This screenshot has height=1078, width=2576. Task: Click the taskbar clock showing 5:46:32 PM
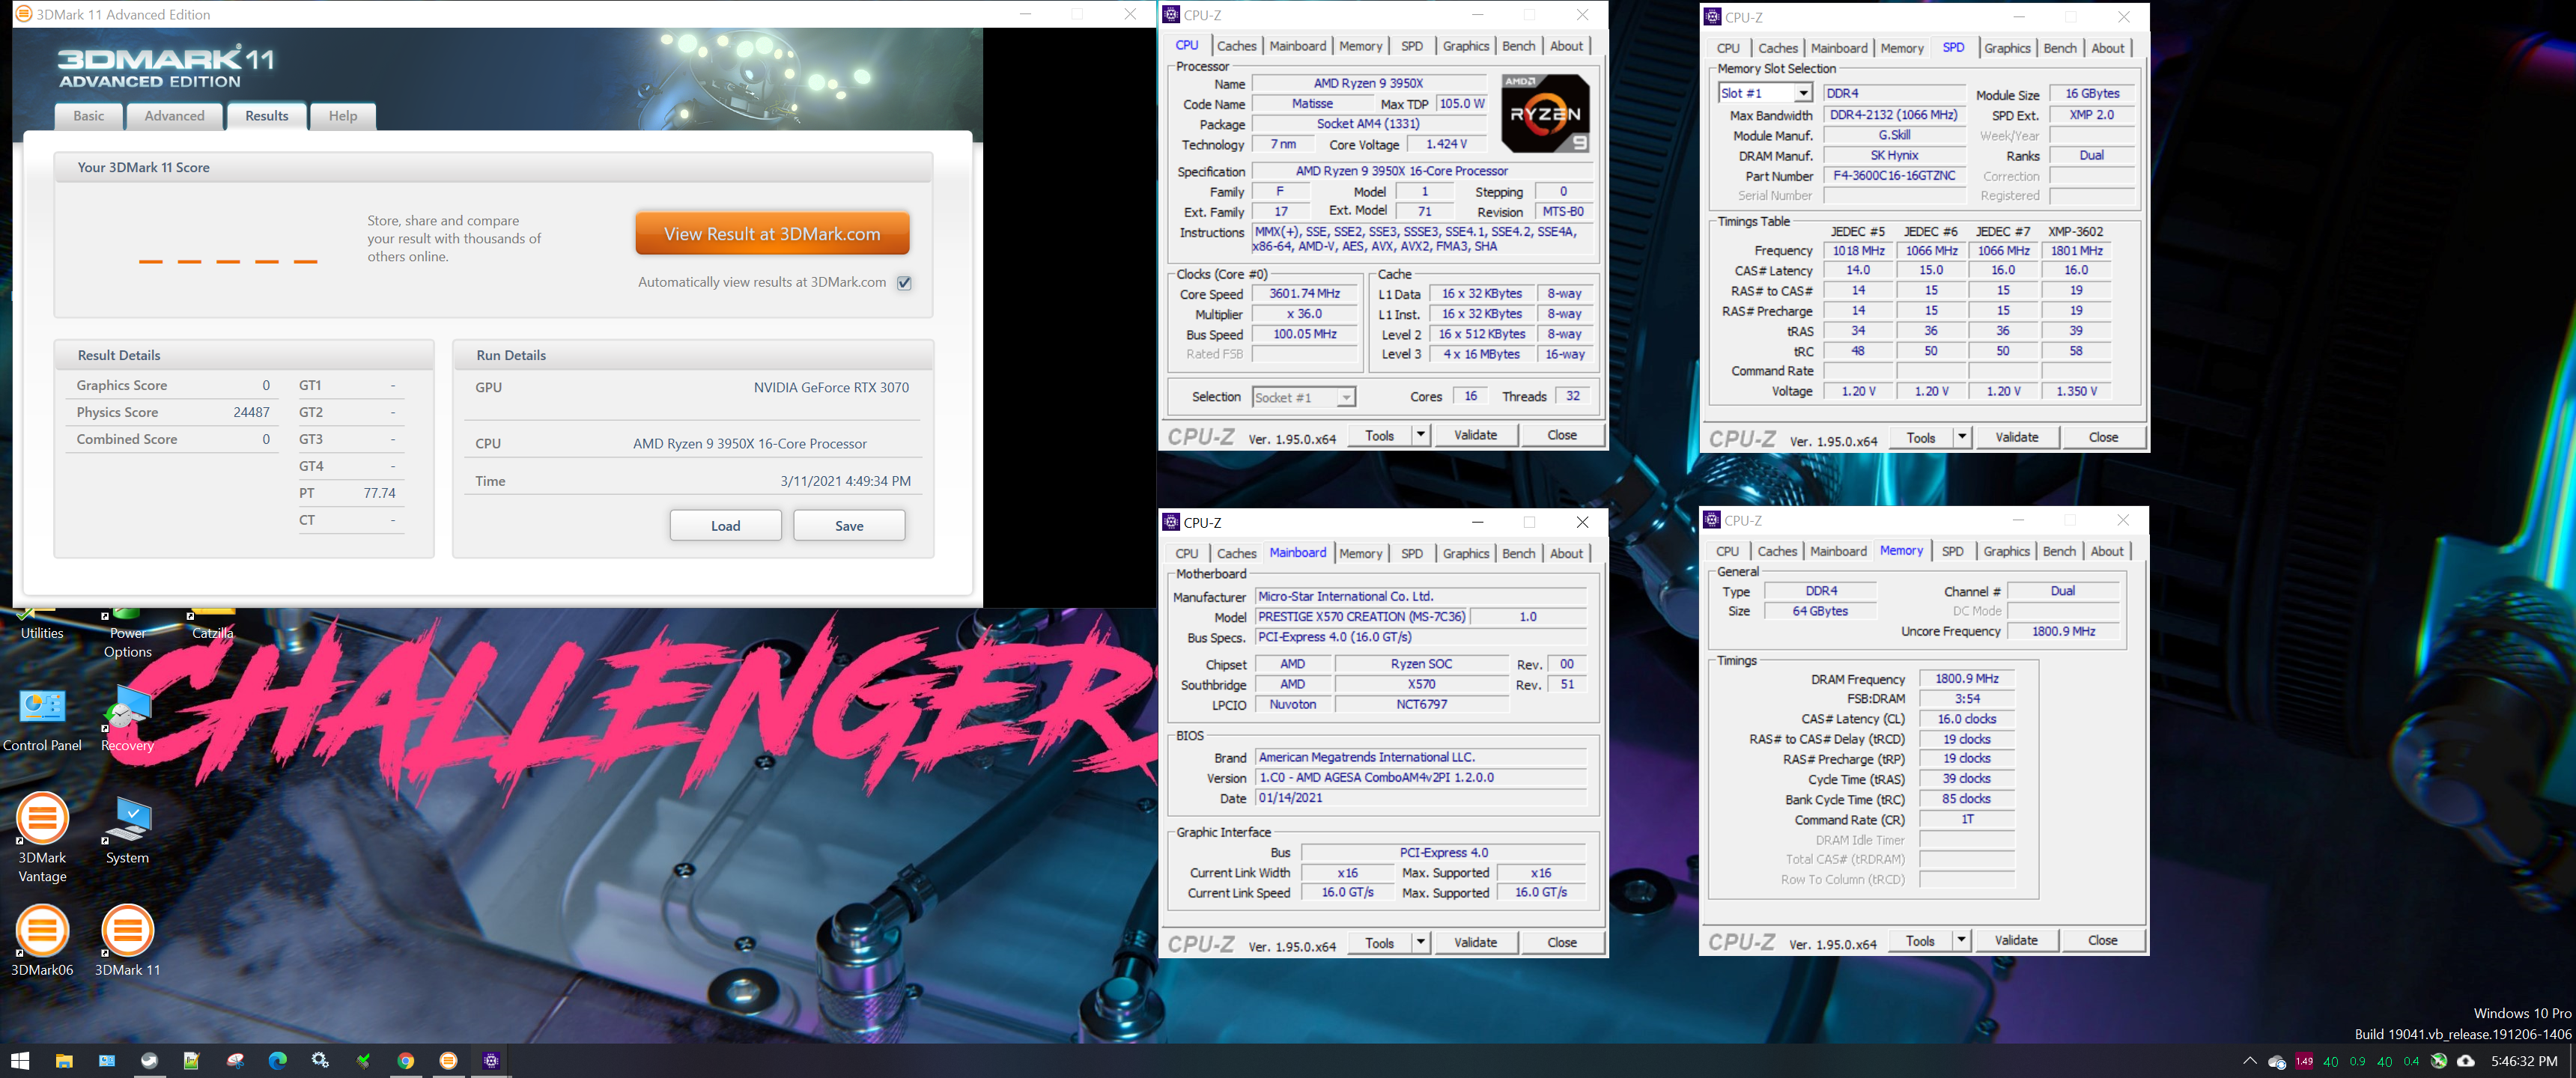(2523, 1061)
